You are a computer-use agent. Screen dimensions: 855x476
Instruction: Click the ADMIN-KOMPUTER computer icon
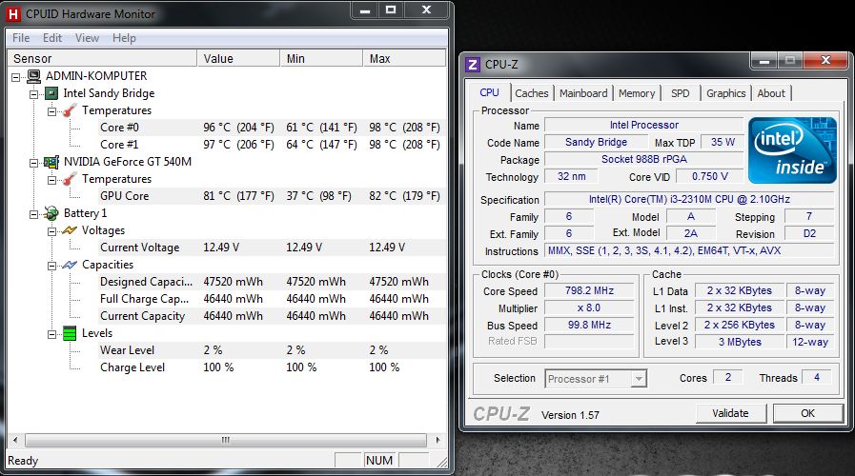pyautogui.click(x=33, y=76)
